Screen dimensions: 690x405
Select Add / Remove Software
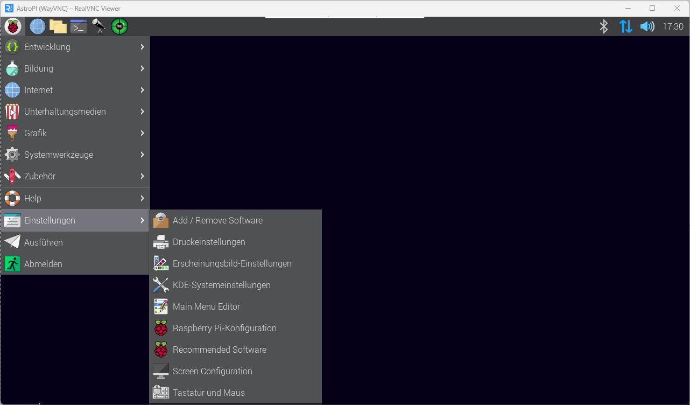[217, 220]
